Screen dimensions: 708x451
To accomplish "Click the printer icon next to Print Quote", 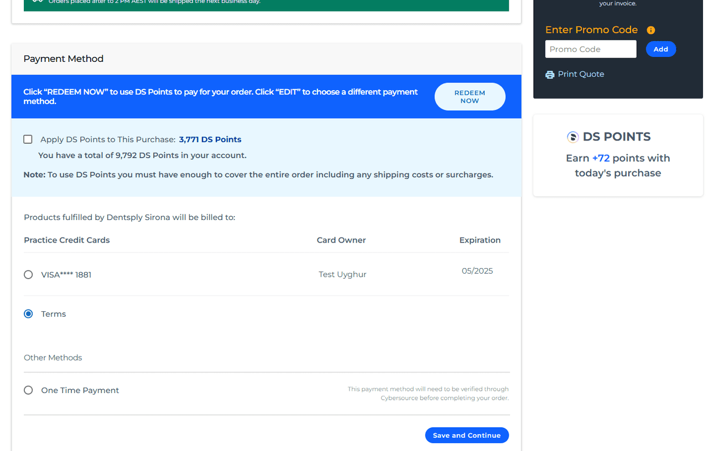I will click(550, 75).
